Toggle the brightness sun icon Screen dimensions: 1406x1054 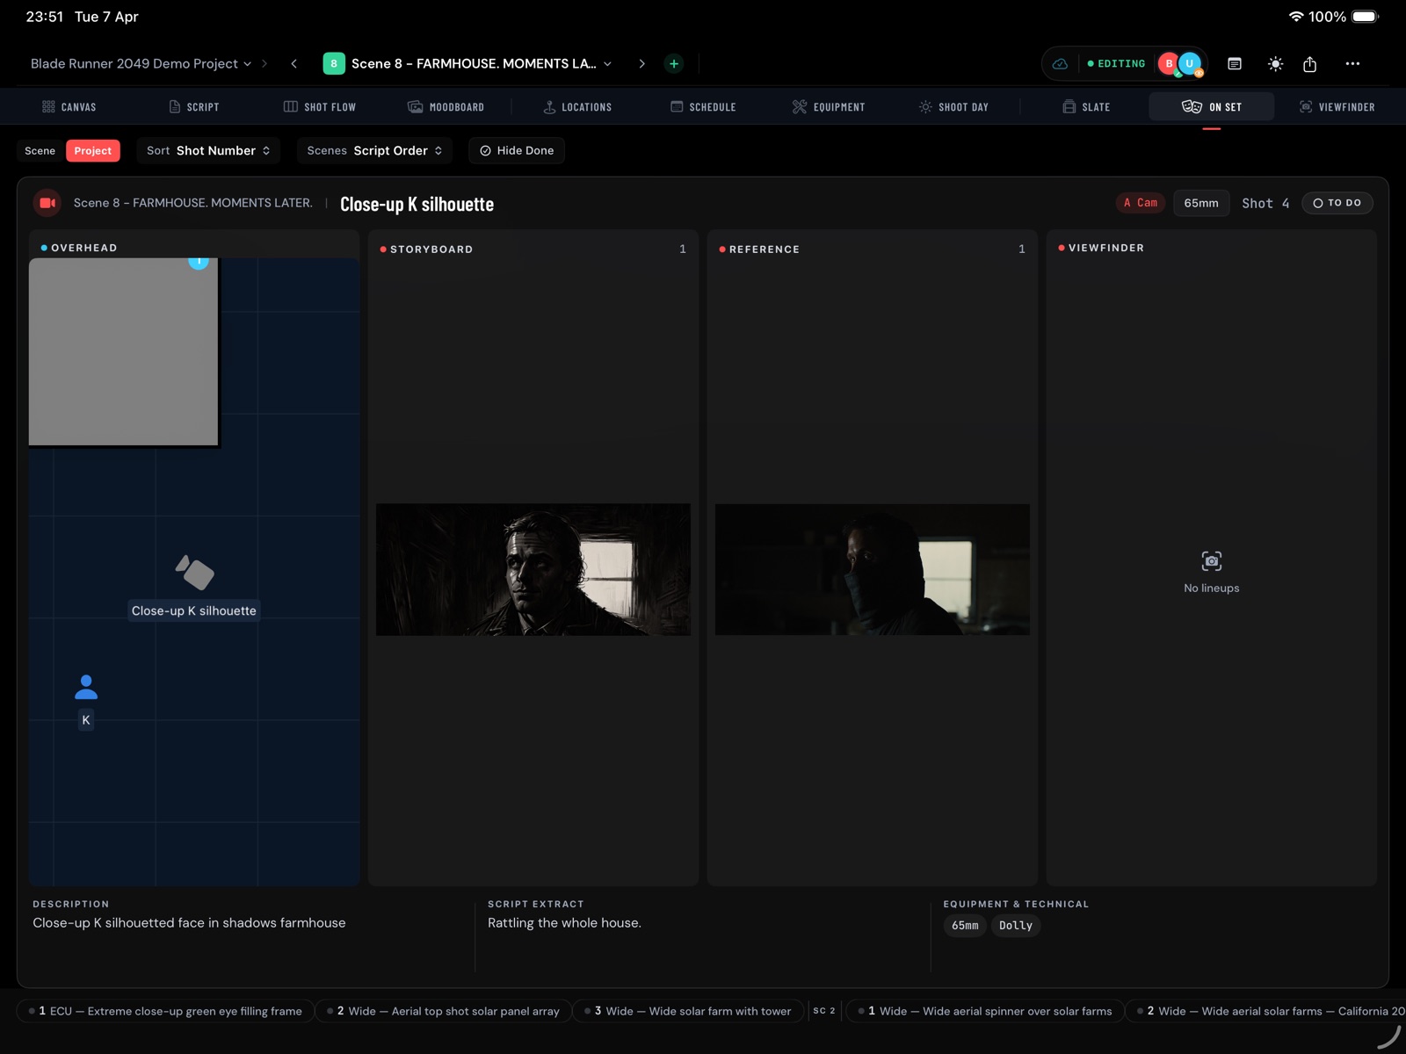pos(1275,64)
